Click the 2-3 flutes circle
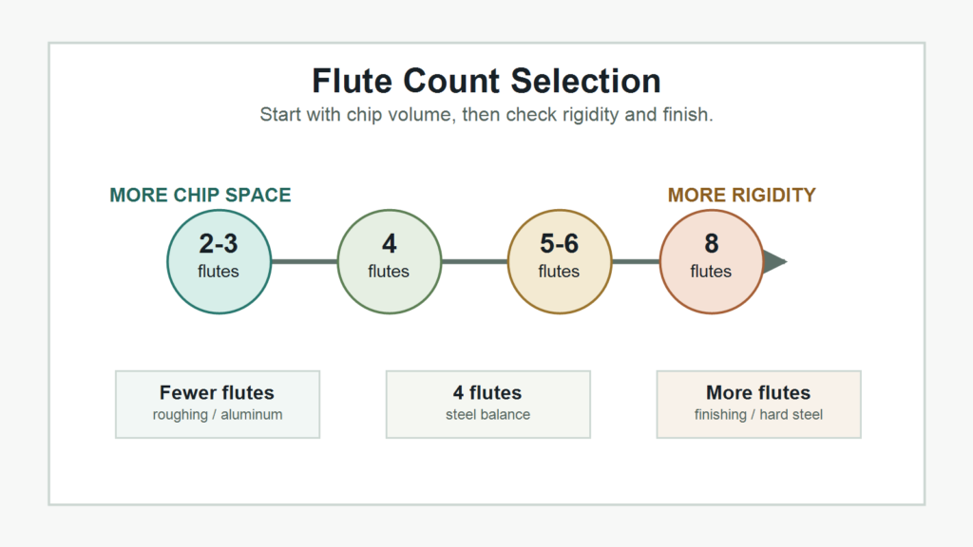This screenshot has width=973, height=547. 219,262
